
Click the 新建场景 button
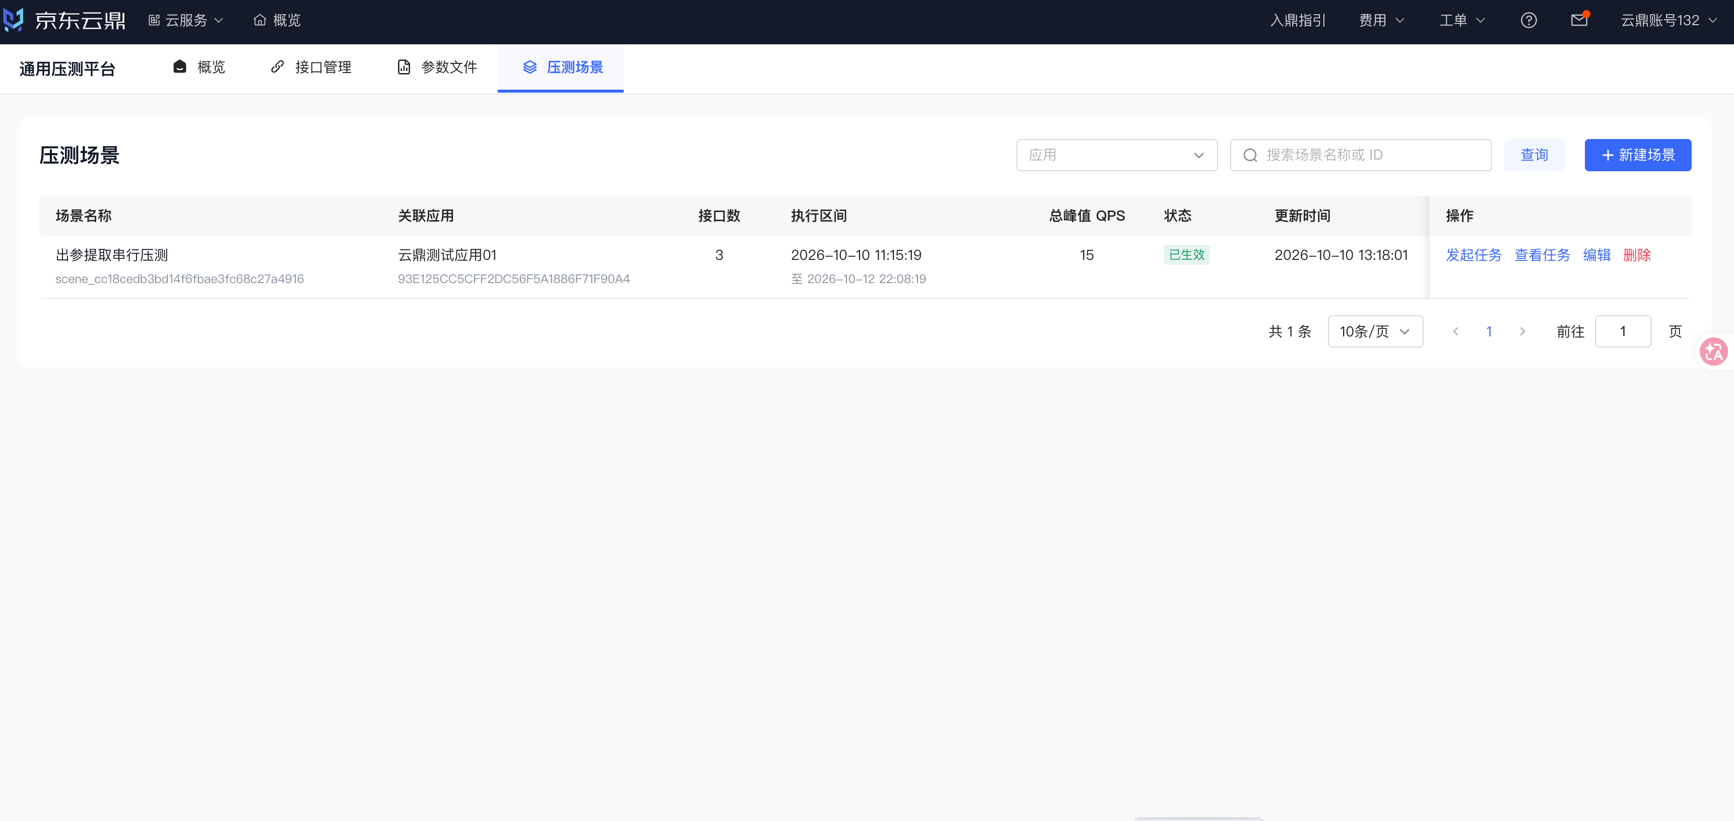tap(1638, 156)
